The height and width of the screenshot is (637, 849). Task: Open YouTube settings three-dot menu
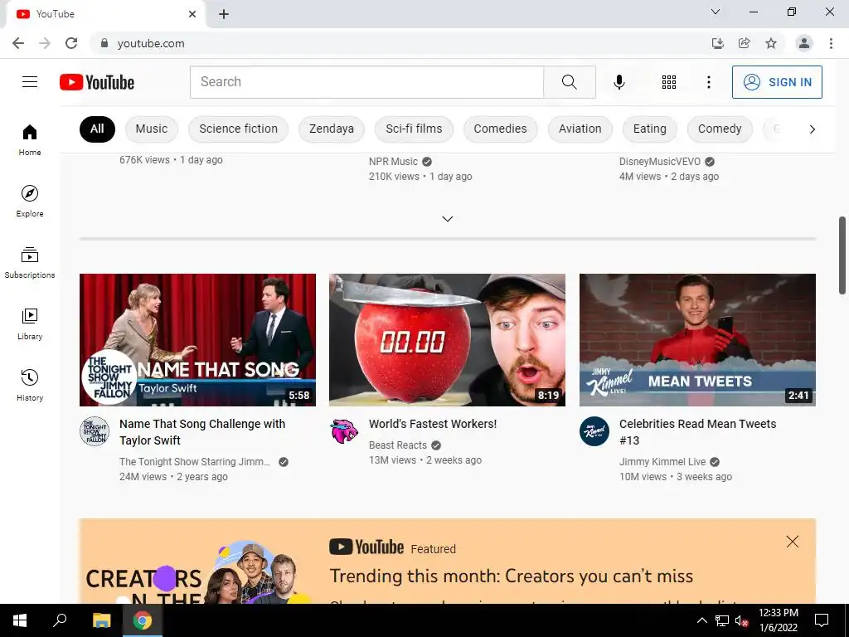pyautogui.click(x=708, y=82)
